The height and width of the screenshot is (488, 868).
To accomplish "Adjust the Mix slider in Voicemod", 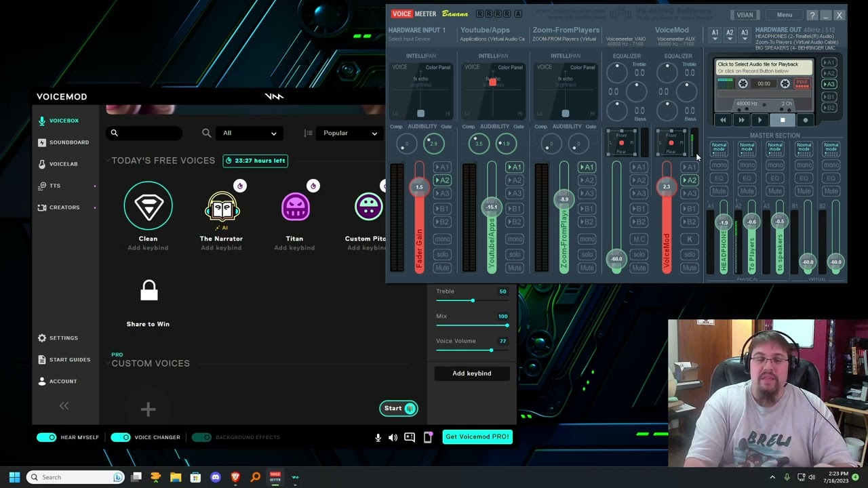I will 473,325.
